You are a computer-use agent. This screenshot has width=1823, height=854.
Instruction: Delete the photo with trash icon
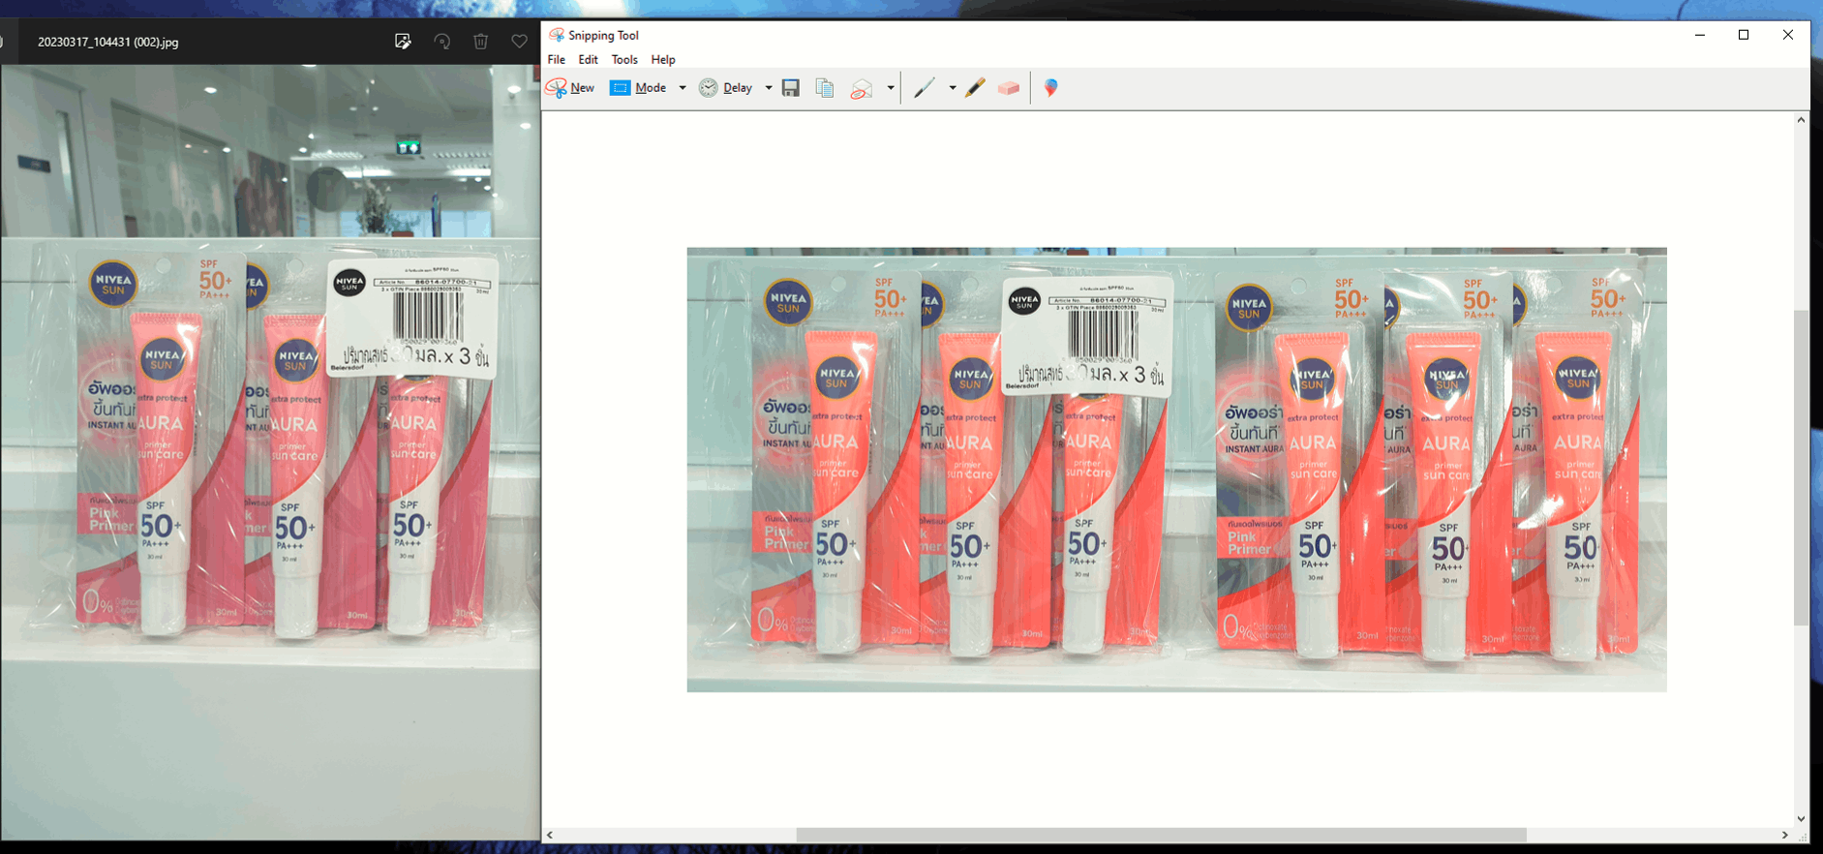[481, 42]
